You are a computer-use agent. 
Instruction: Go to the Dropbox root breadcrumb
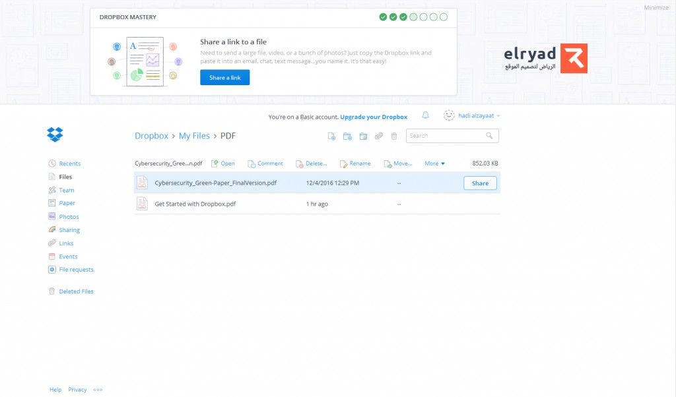151,136
